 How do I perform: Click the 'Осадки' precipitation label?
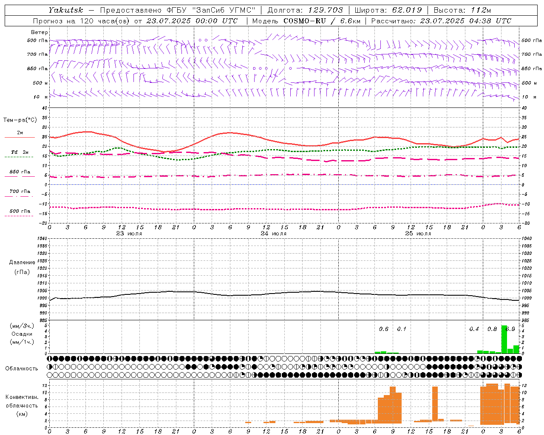tap(22, 334)
